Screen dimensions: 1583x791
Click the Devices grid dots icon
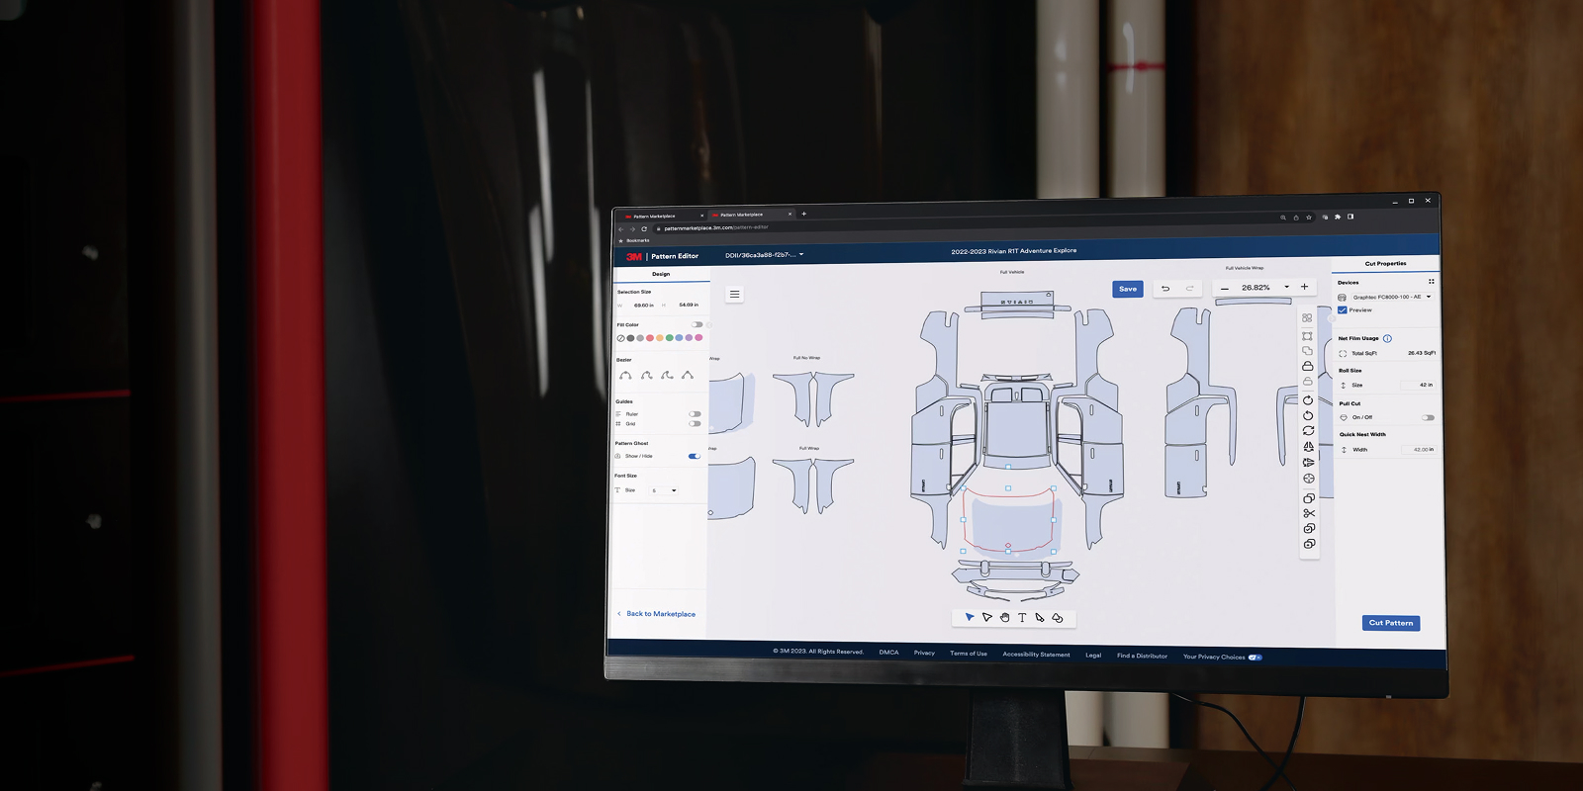(x=1431, y=282)
